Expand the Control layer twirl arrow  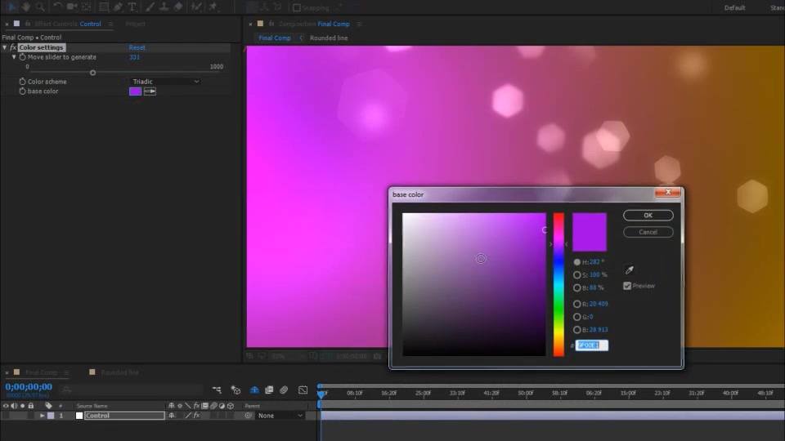[x=42, y=416]
